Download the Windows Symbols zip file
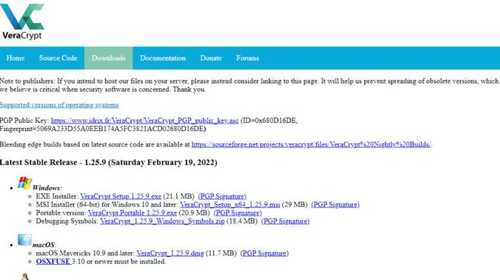 point(162,221)
